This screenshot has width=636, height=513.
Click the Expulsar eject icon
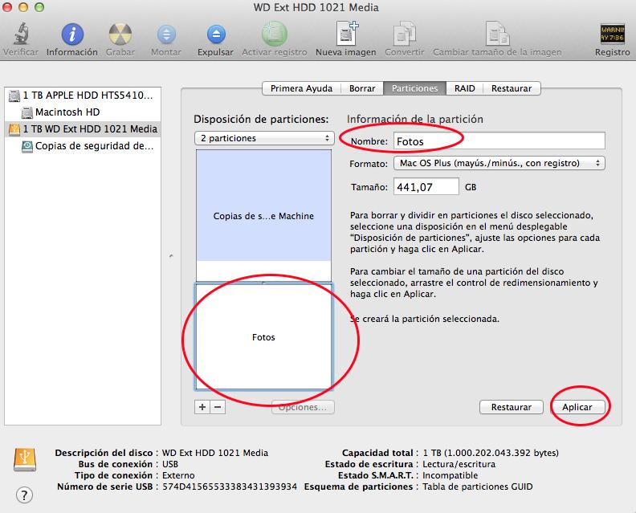(x=215, y=35)
